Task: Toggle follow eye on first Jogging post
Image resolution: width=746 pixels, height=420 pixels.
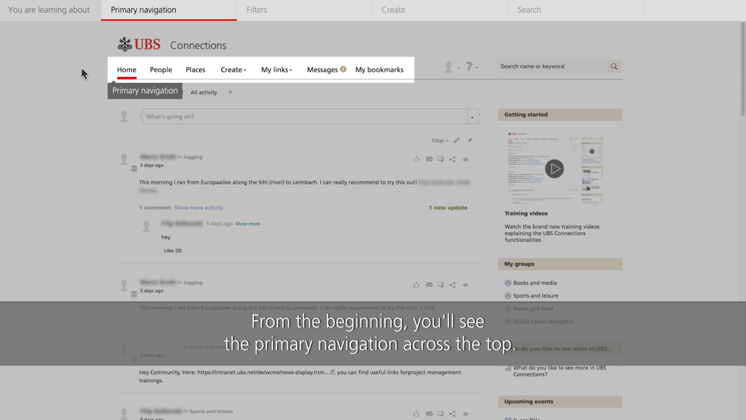Action: (465, 159)
